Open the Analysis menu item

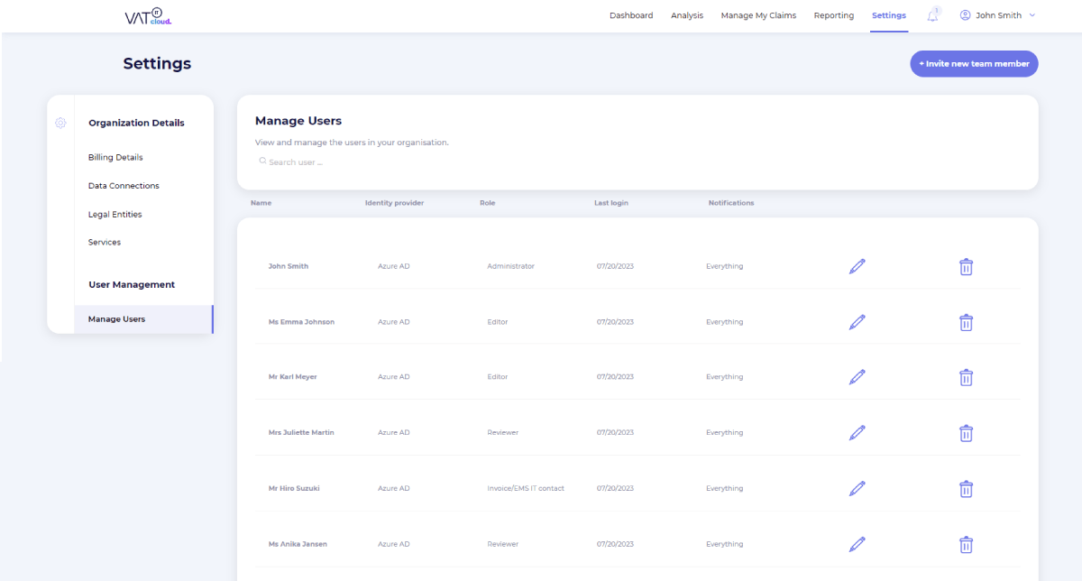(687, 15)
